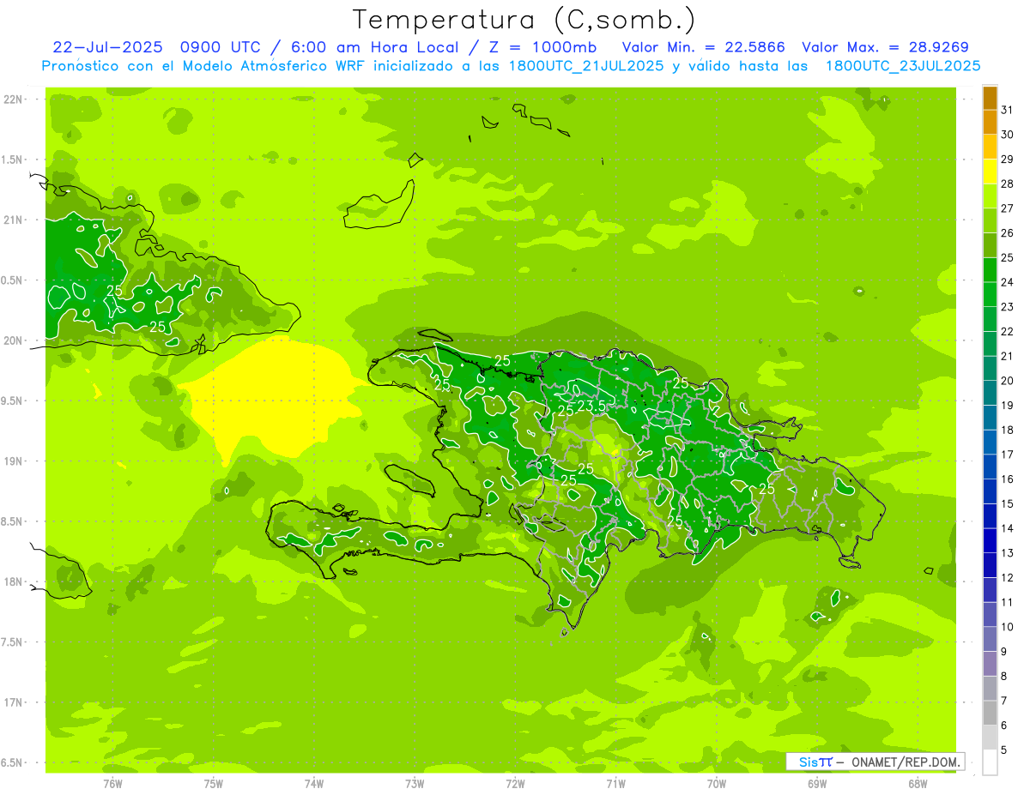Click the "19N" latitude label

coord(15,461)
